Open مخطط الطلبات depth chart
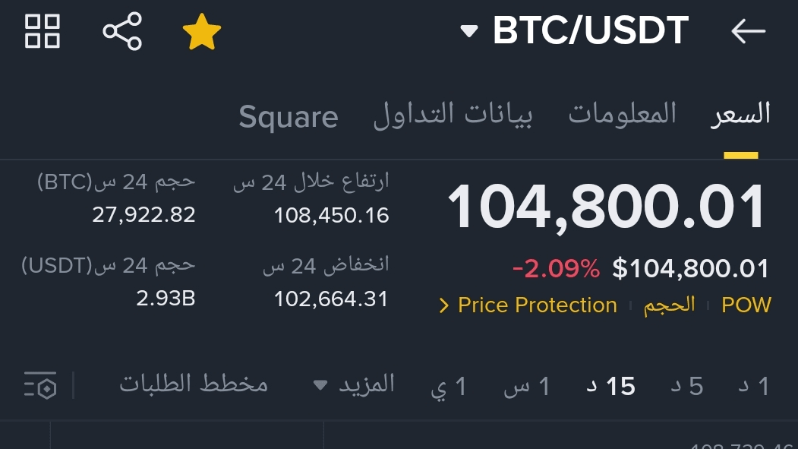 click(x=194, y=384)
